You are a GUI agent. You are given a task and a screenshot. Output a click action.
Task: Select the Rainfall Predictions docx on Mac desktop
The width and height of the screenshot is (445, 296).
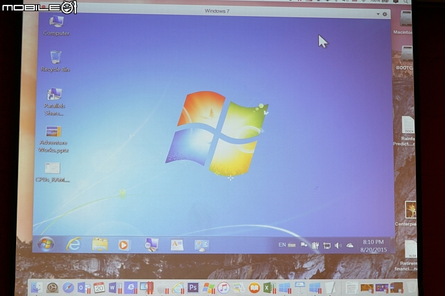coord(405,131)
